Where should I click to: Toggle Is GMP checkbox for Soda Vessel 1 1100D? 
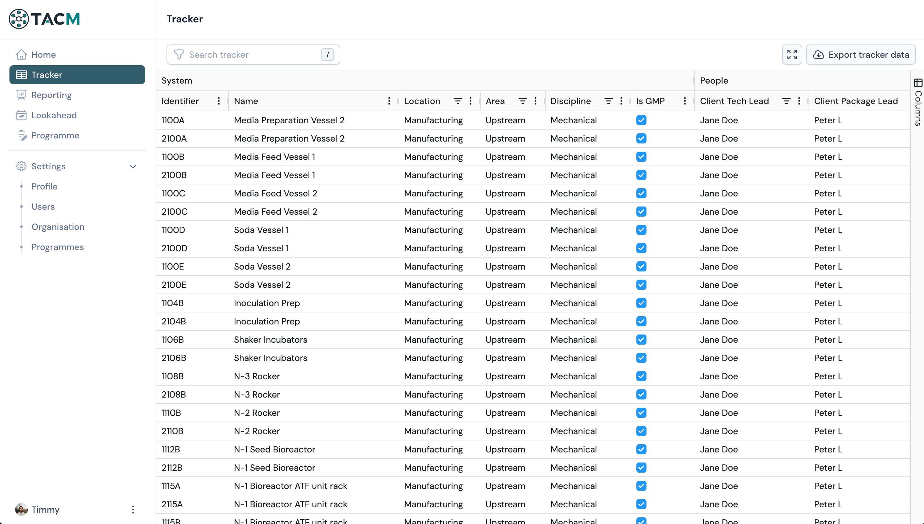(x=641, y=230)
